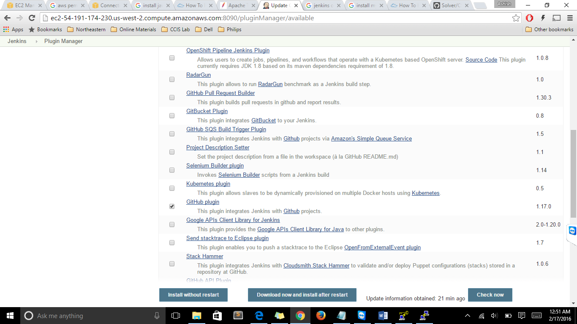Uncheck the GitHub plugin checkbox
This screenshot has height=324, width=577.
click(x=172, y=206)
